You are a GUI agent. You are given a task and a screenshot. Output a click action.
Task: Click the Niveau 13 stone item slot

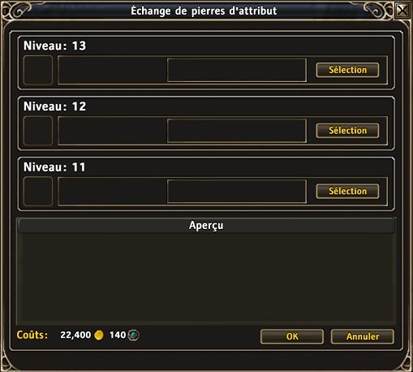click(x=38, y=70)
